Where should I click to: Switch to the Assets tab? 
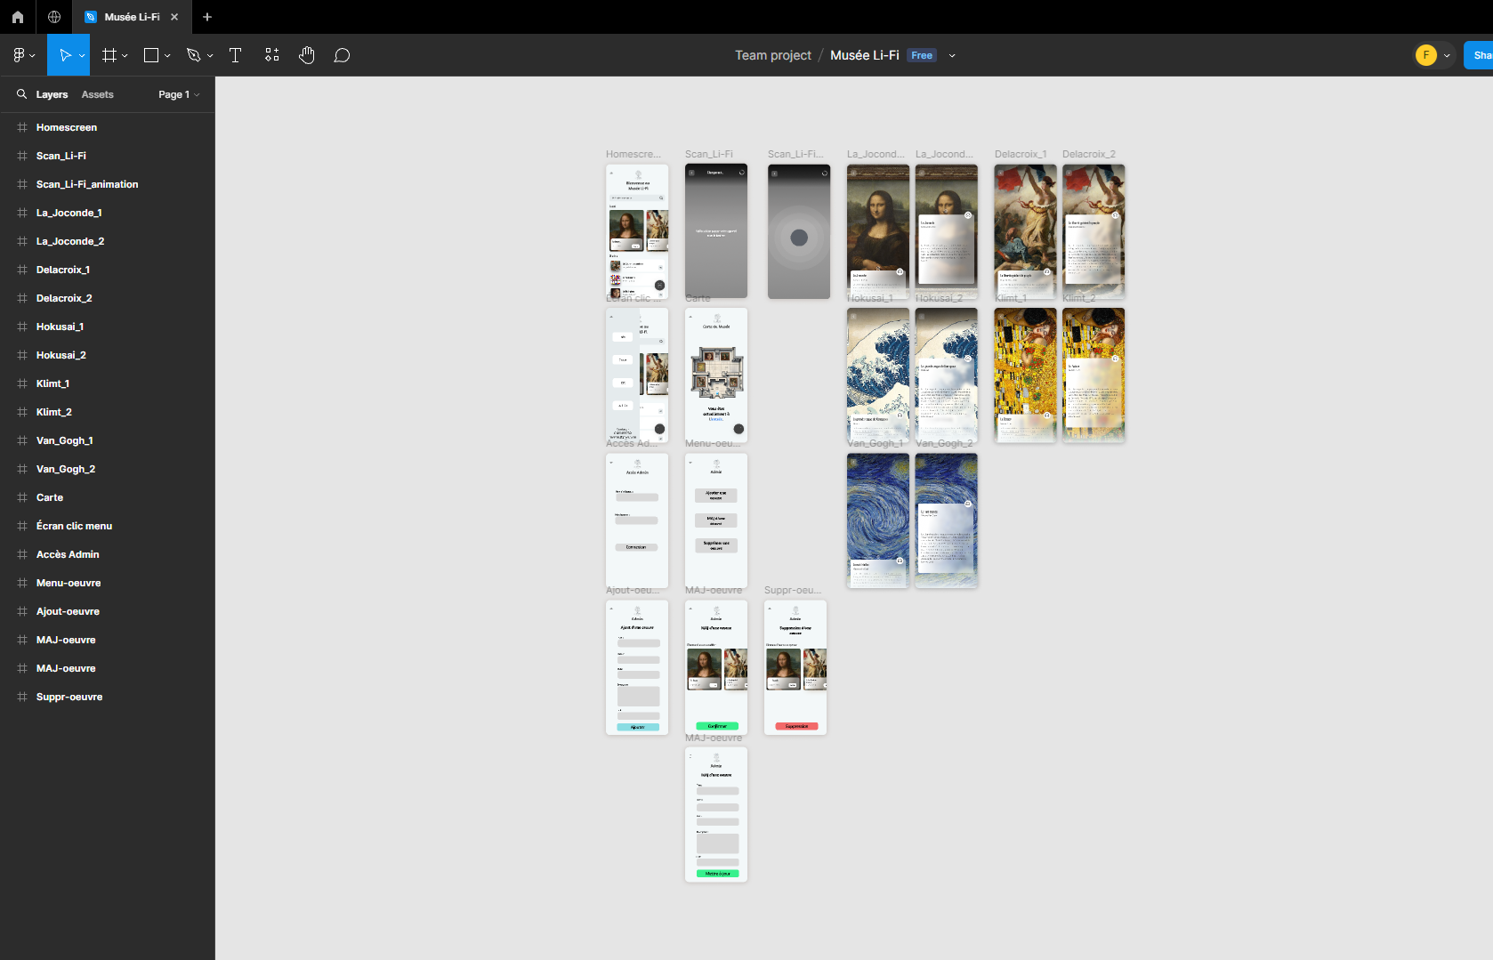pyautogui.click(x=97, y=94)
